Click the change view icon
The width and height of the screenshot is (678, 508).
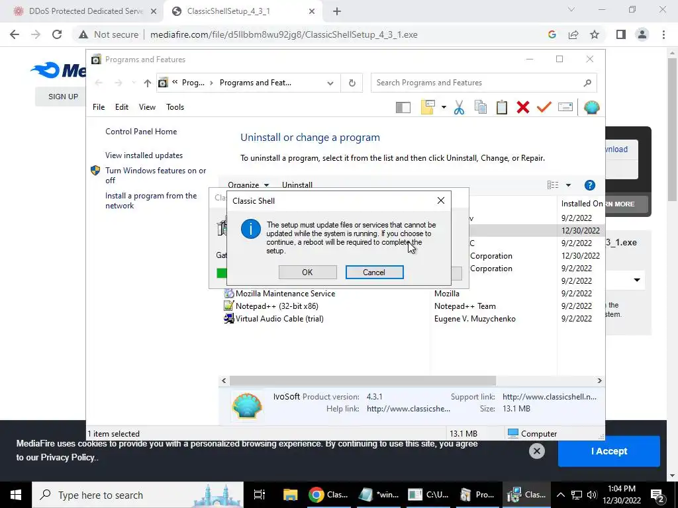tap(553, 185)
